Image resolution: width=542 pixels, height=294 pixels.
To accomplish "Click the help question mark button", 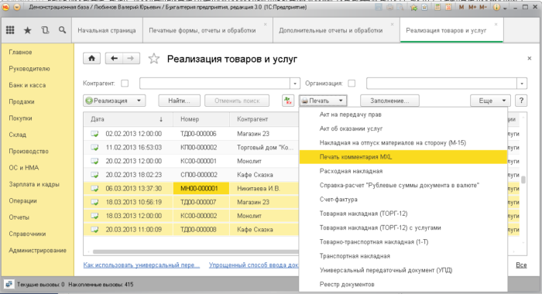I will click(x=521, y=101).
